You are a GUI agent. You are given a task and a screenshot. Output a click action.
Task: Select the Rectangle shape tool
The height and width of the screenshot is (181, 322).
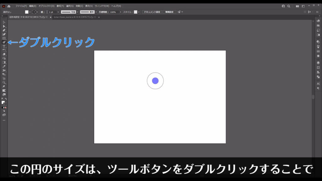[x=4, y=38]
